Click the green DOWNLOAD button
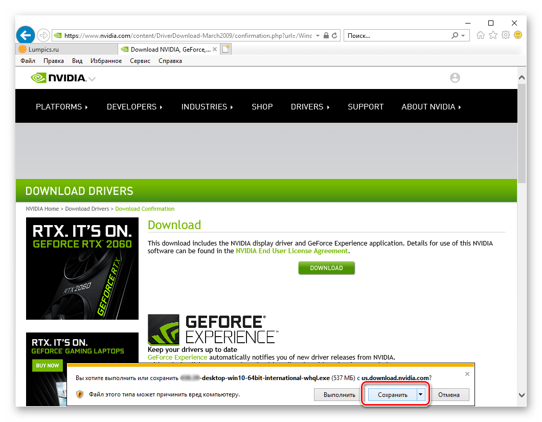Viewport: 542px width, 422px height. (326, 268)
